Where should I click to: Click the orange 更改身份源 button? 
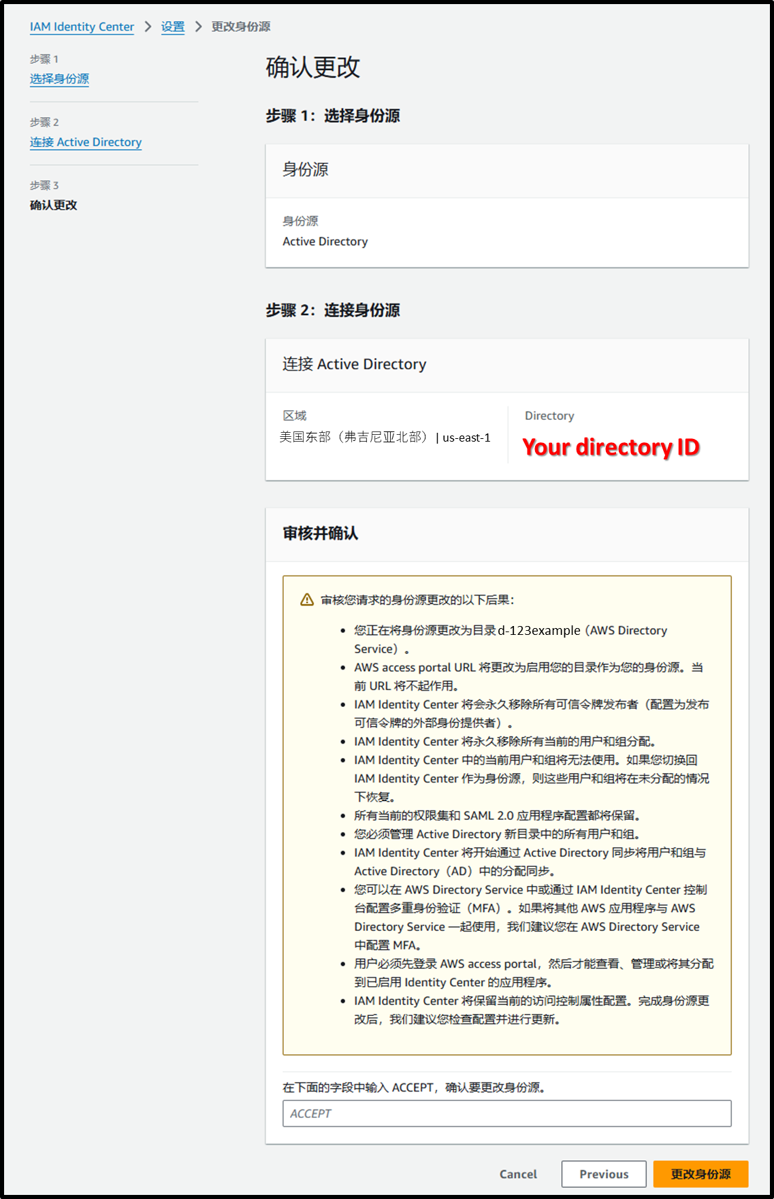click(x=700, y=1174)
